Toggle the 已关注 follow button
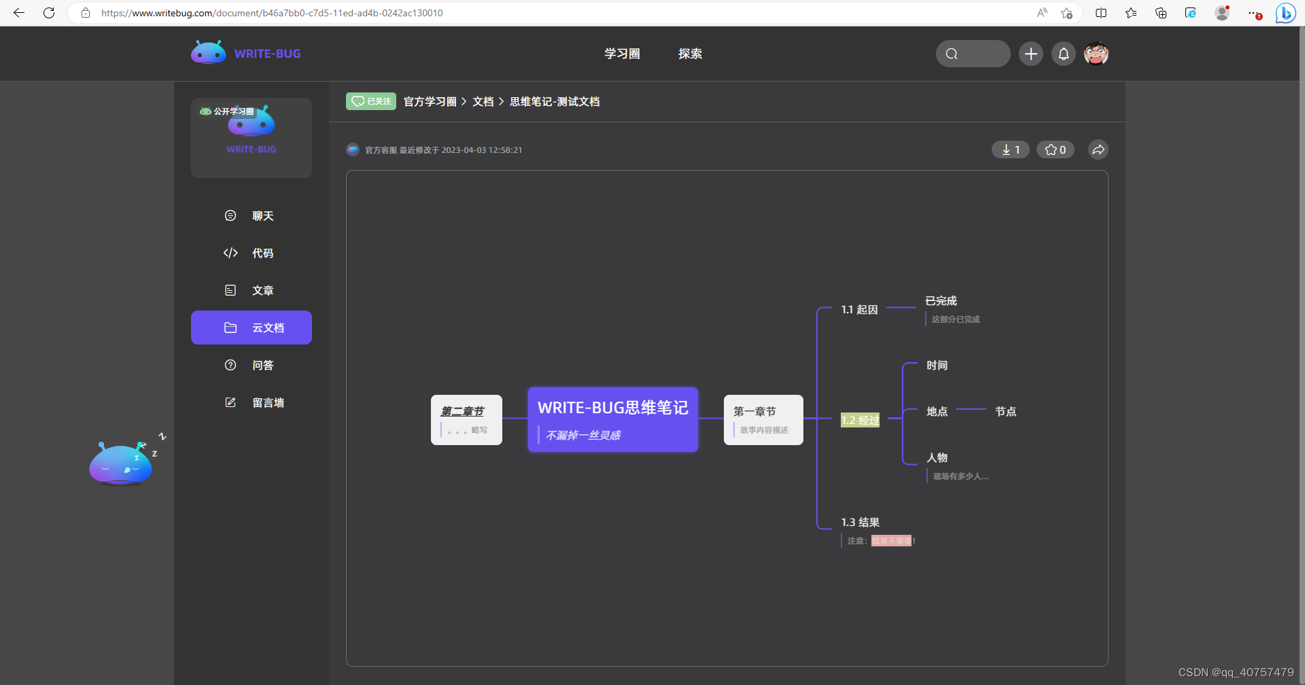This screenshot has width=1305, height=685. 371,101
